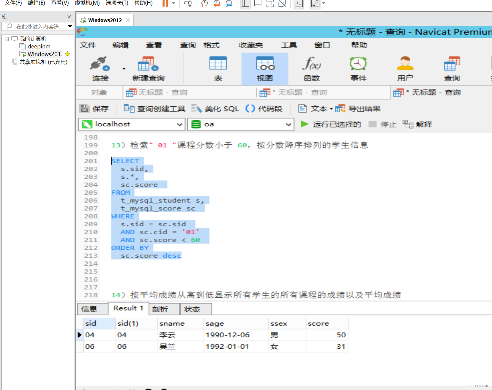Open the User (用户) icon
Screen dimensions: 492x390
click(x=405, y=63)
